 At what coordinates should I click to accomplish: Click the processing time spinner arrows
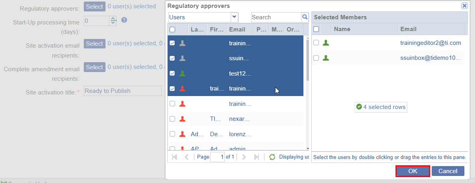click(113, 20)
